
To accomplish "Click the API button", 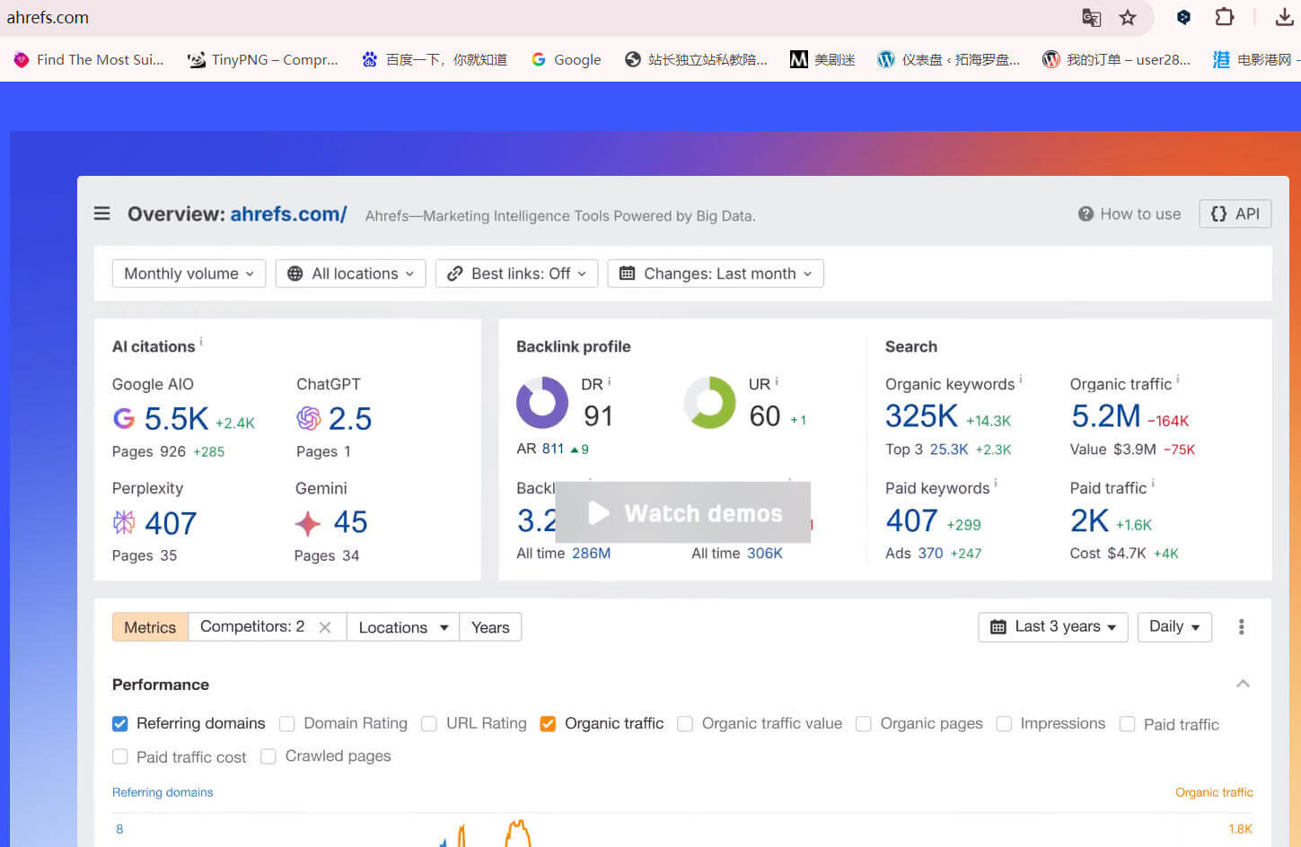I will (x=1235, y=214).
